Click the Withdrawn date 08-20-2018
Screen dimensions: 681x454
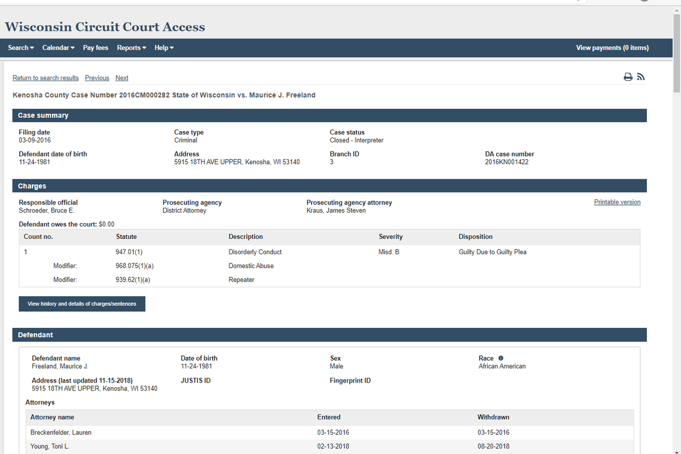click(x=494, y=447)
